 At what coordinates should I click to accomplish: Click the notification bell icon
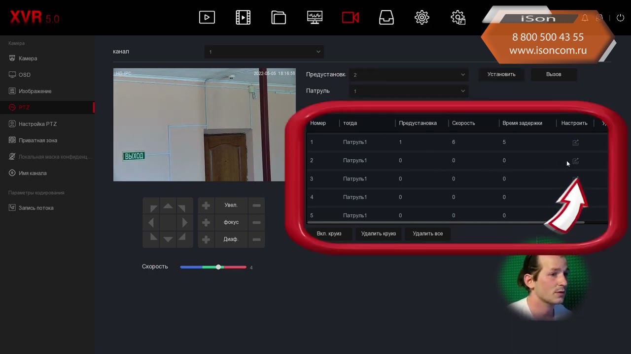(x=585, y=18)
